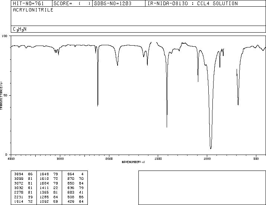
Task: Click the HIT-NO=761 header cell
Action: point(32,3)
